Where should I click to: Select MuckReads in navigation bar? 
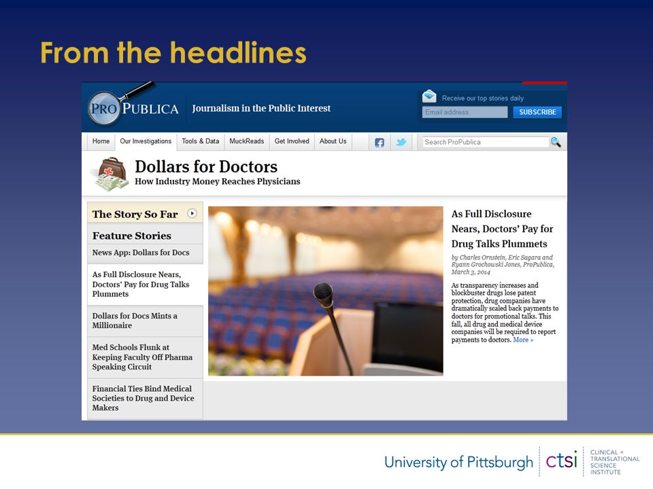(x=246, y=141)
